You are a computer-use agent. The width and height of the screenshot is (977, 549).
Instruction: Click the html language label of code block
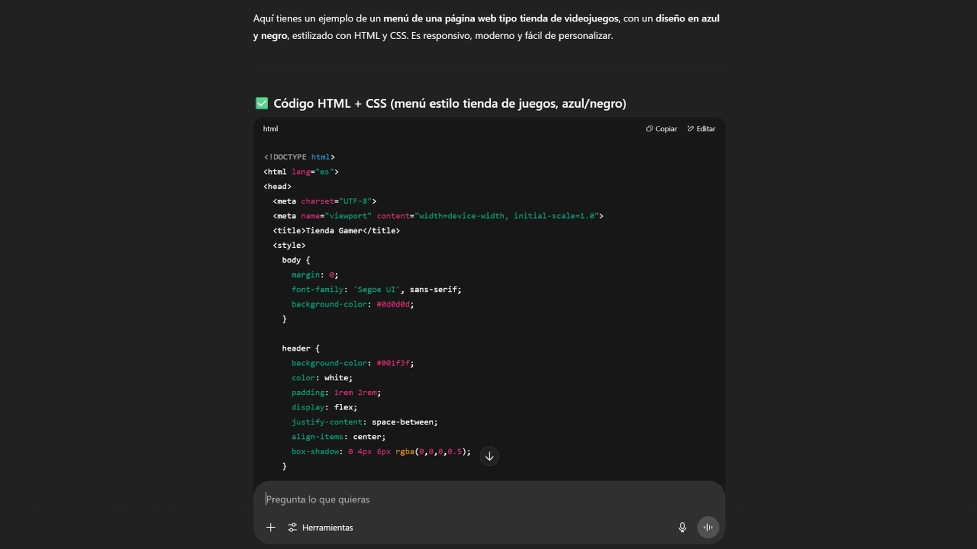(x=270, y=129)
